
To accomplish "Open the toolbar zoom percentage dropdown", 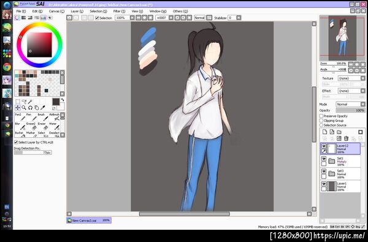I will [132, 18].
